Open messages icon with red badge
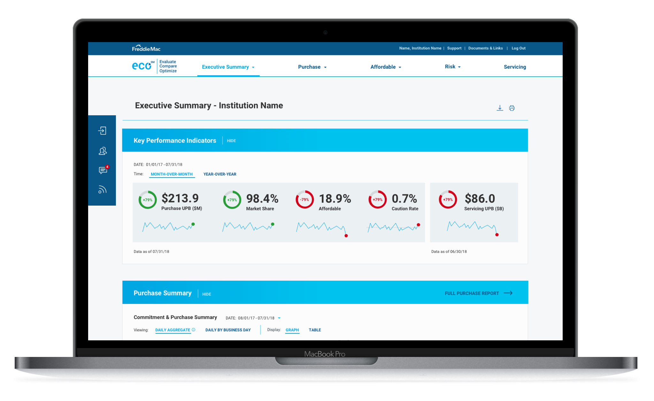The height and width of the screenshot is (401, 654). [103, 170]
